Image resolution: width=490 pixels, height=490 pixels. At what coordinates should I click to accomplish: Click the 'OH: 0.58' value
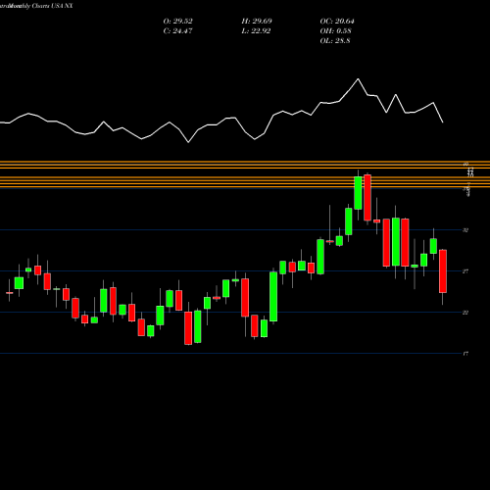pos(335,31)
